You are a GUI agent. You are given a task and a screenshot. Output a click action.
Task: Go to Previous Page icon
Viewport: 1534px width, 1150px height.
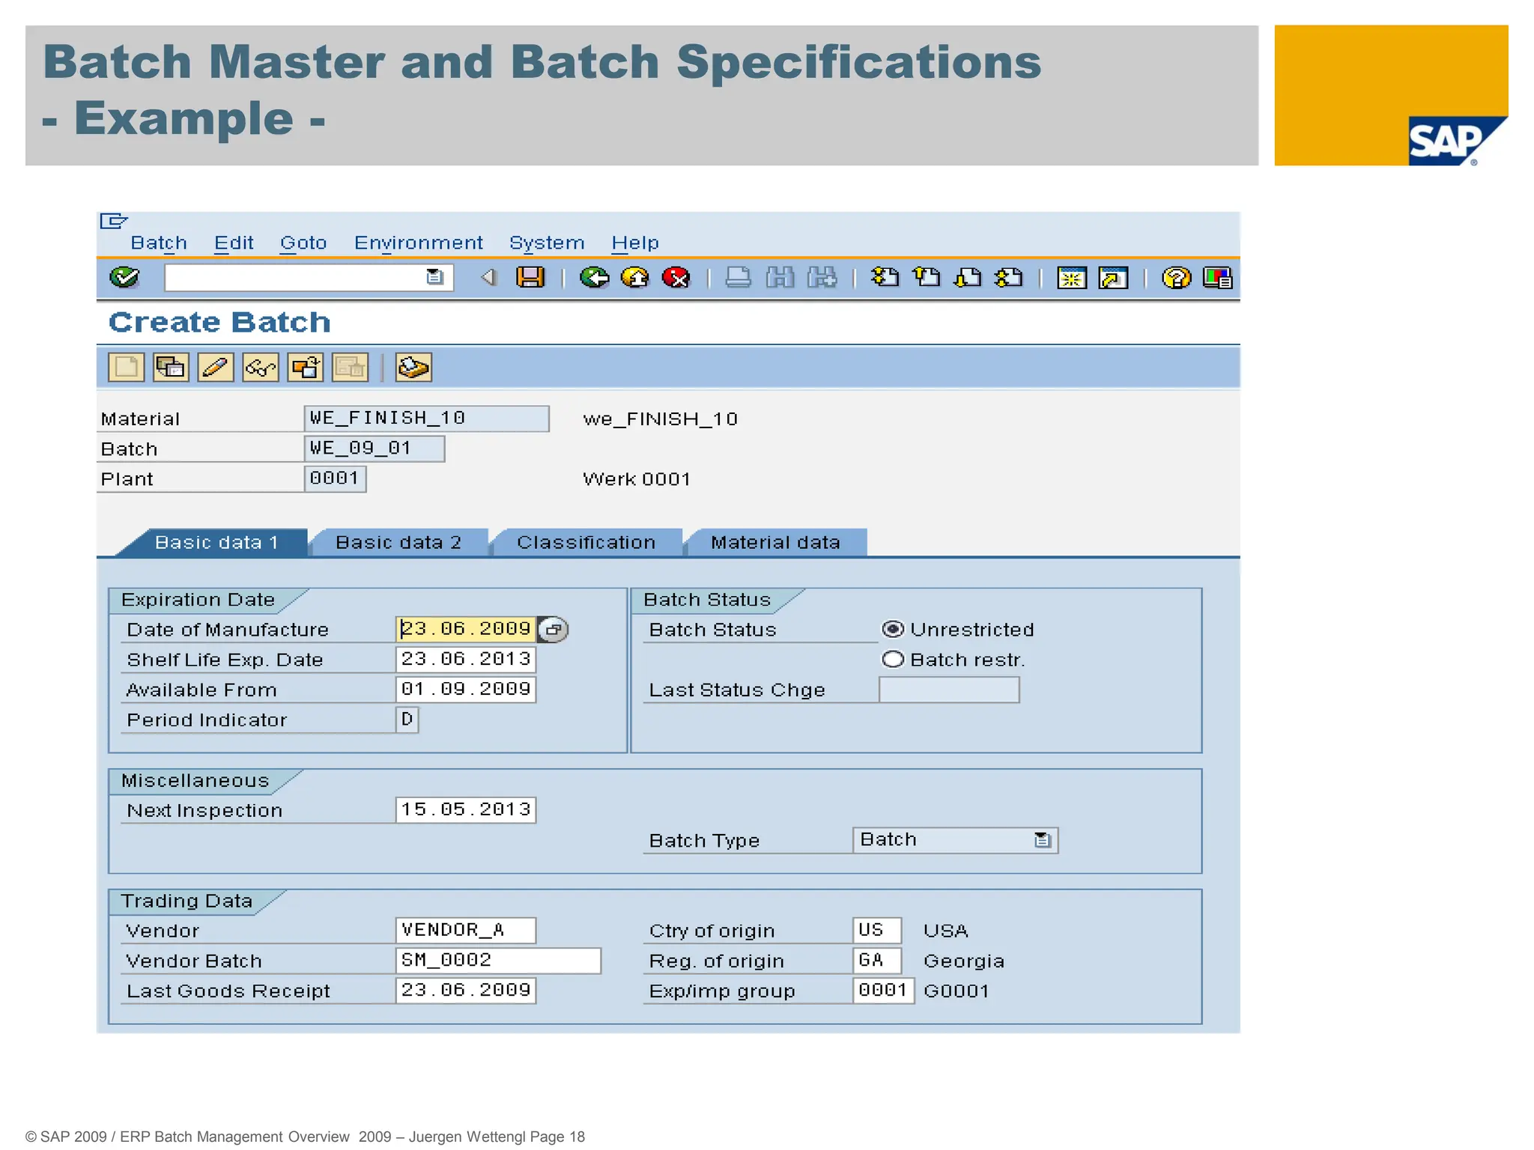pyautogui.click(x=927, y=278)
